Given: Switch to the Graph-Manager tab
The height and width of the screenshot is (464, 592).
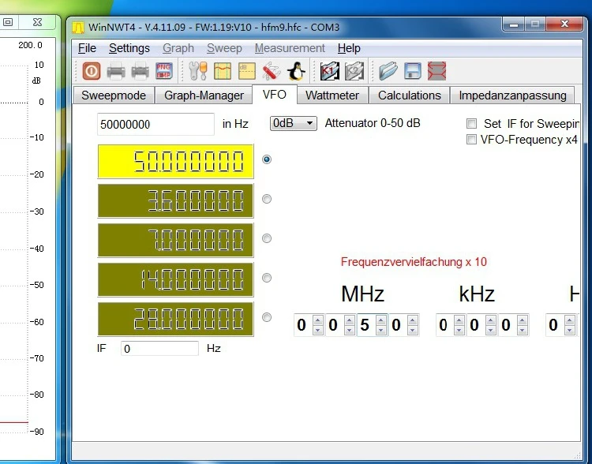Looking at the screenshot, I should pyautogui.click(x=204, y=95).
